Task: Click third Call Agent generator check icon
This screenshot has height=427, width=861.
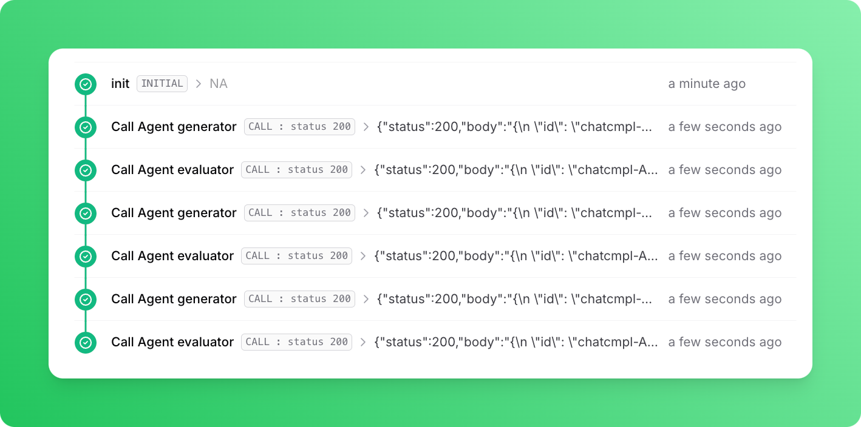Action: pyautogui.click(x=86, y=299)
